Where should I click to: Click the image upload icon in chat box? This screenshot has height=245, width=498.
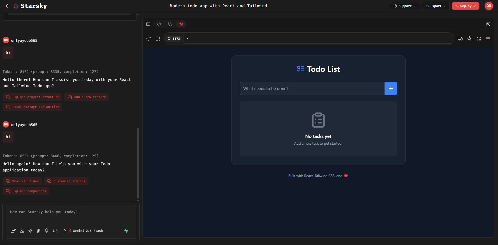[22, 231]
